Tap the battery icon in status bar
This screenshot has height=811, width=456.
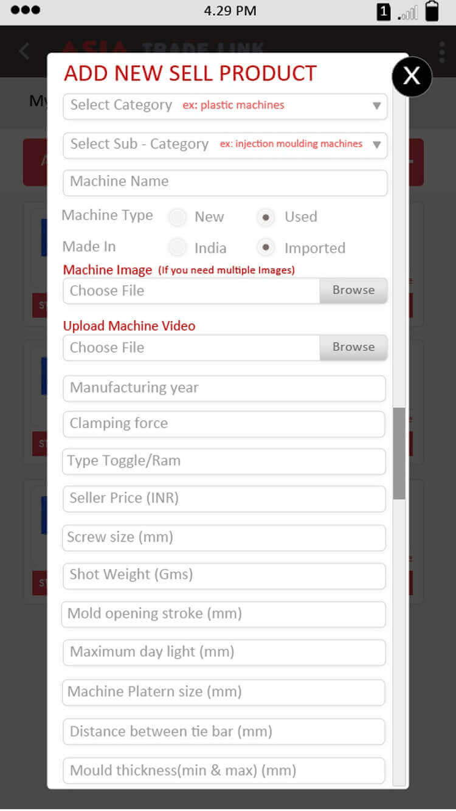[432, 11]
